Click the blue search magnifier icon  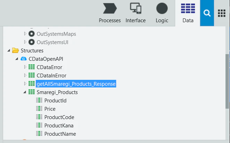point(207,13)
